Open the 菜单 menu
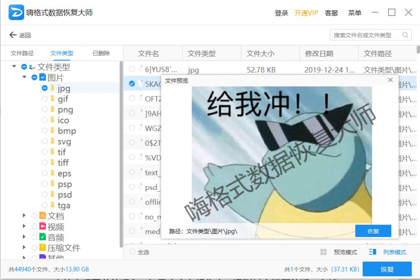420x280 pixels. point(354,13)
